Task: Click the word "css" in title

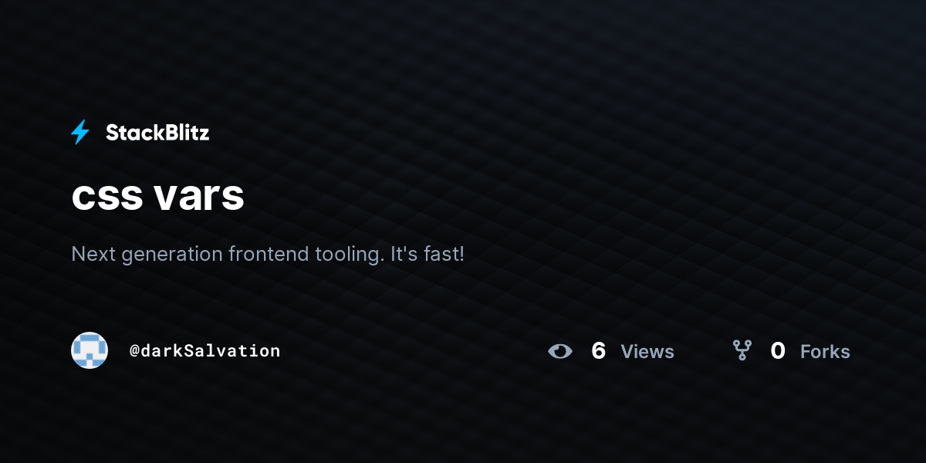Action: (x=106, y=199)
